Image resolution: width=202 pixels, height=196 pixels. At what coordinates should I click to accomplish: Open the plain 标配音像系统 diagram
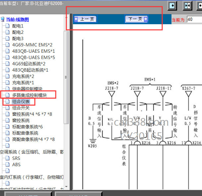[25, 133]
